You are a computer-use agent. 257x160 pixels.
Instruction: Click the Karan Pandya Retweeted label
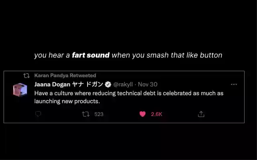[65, 75]
